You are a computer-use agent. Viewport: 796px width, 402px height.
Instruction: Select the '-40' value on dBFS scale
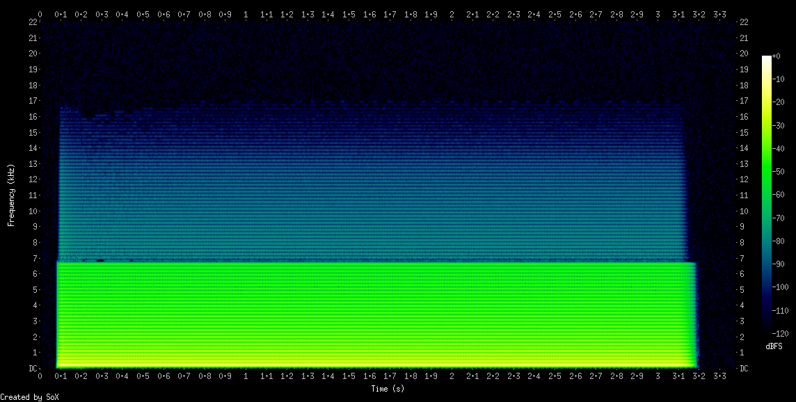coord(778,149)
